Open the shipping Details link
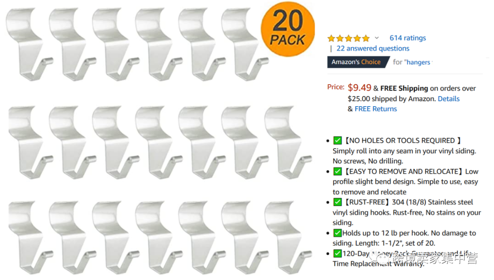 click(x=448, y=99)
